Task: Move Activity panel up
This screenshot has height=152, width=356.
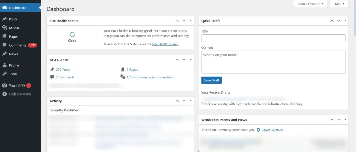Action: click(x=177, y=101)
